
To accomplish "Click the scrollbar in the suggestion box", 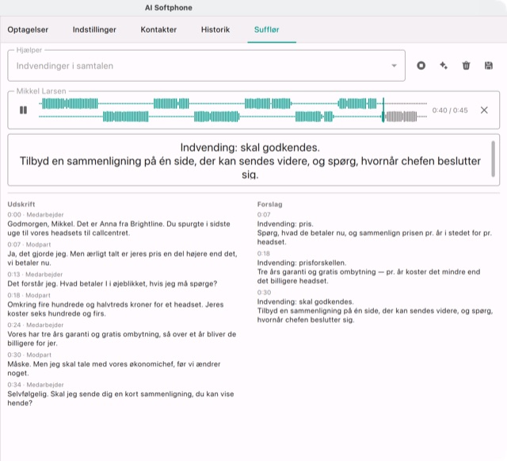I will pyautogui.click(x=493, y=159).
